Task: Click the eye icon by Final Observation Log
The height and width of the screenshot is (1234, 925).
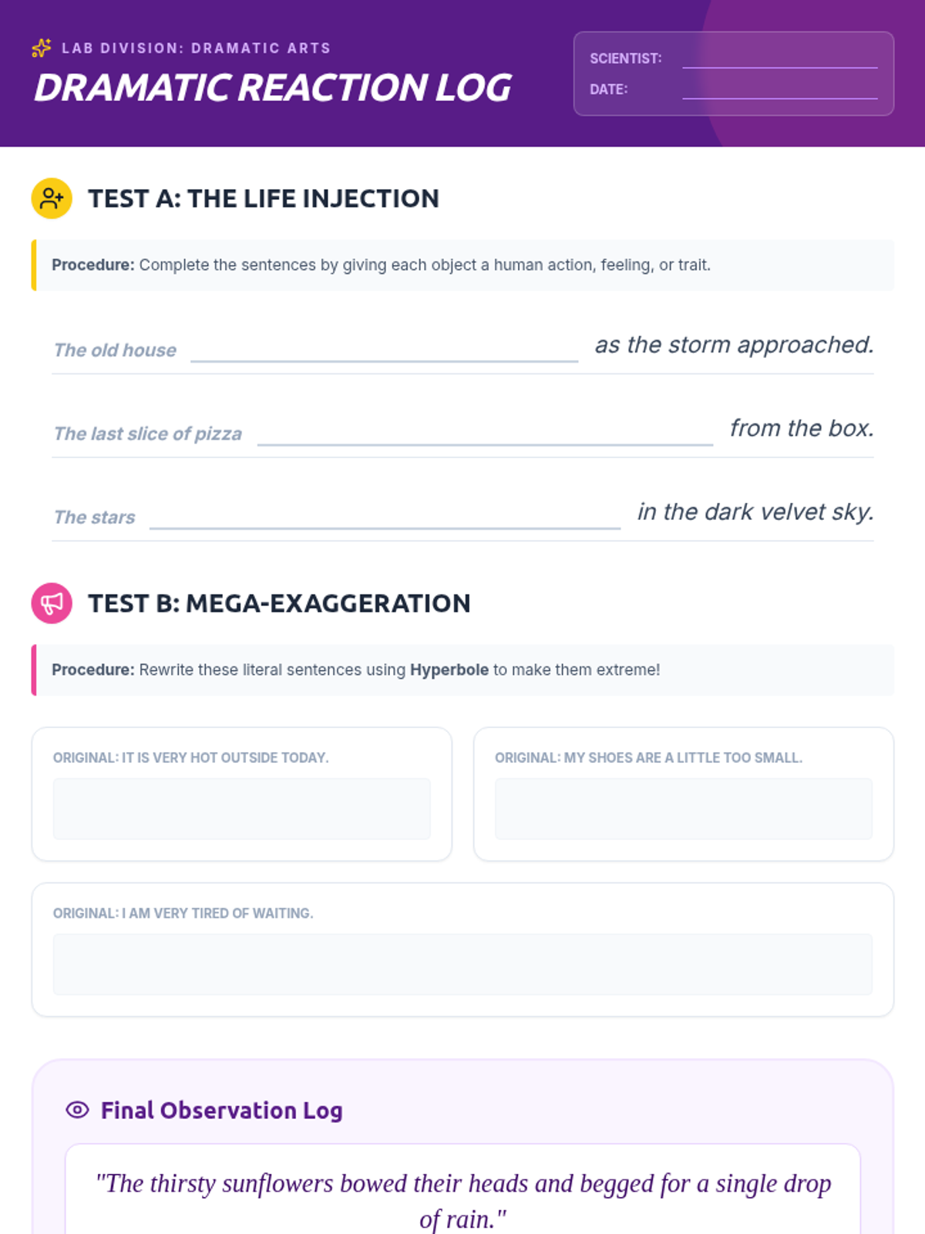Action: (x=77, y=1110)
